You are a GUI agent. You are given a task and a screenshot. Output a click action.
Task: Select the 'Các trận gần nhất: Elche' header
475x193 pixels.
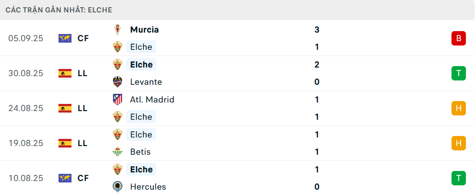coord(59,10)
